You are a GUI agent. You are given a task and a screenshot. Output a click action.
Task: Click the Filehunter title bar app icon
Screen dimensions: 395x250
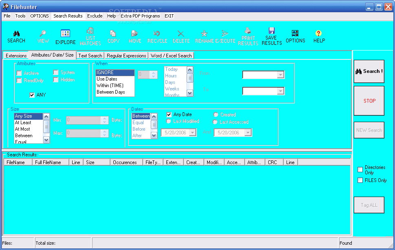[6, 7]
